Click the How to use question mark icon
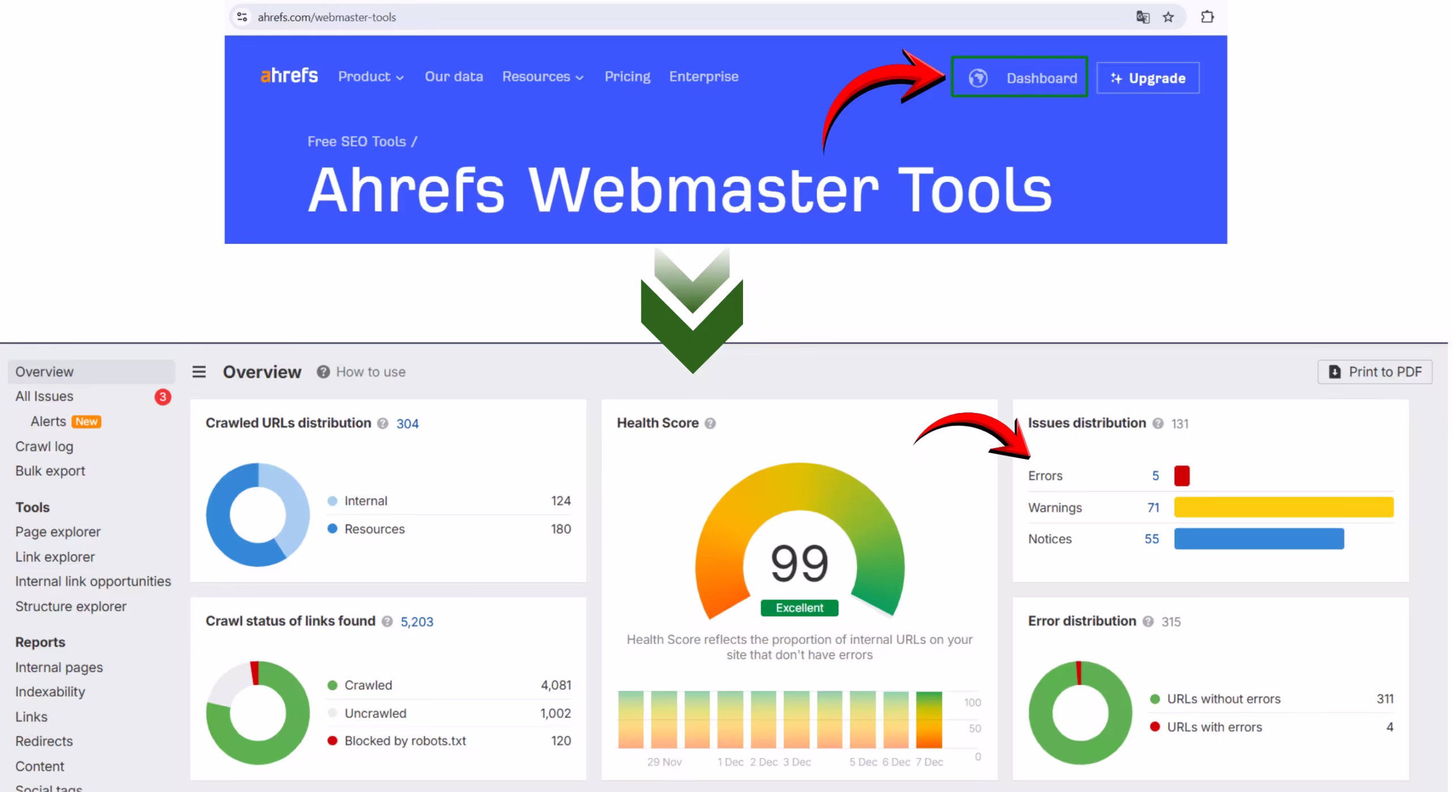Screen dimensions: 1452x792 [323, 372]
